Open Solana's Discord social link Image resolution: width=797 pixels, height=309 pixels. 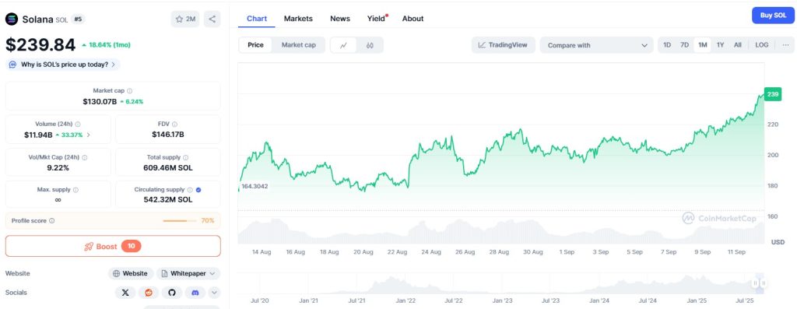[x=195, y=292]
